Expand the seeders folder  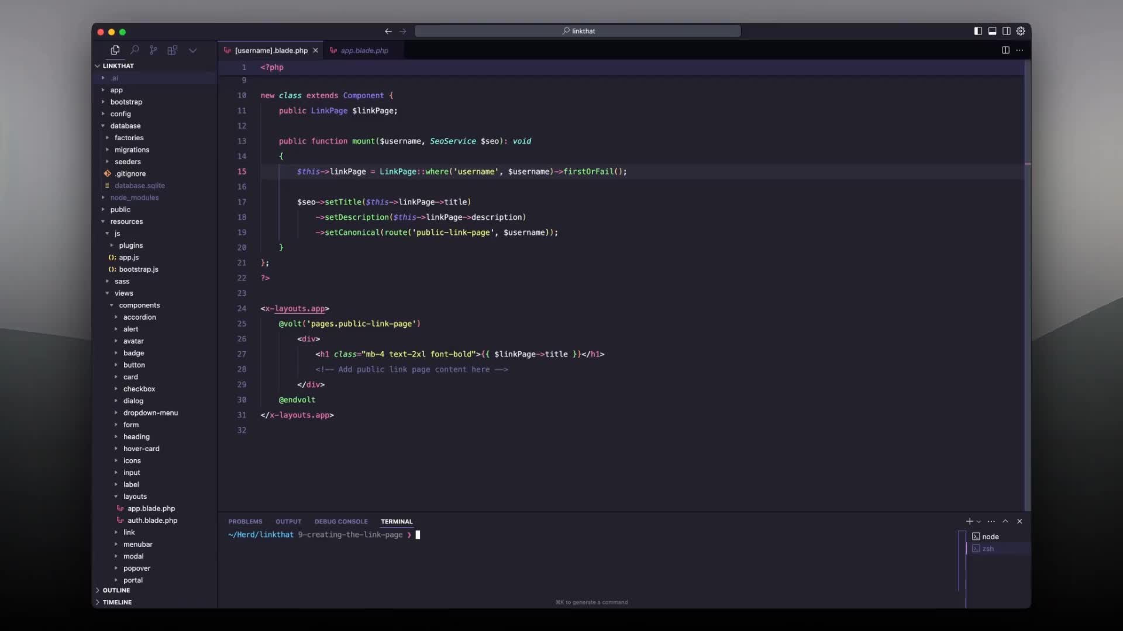coord(154,162)
